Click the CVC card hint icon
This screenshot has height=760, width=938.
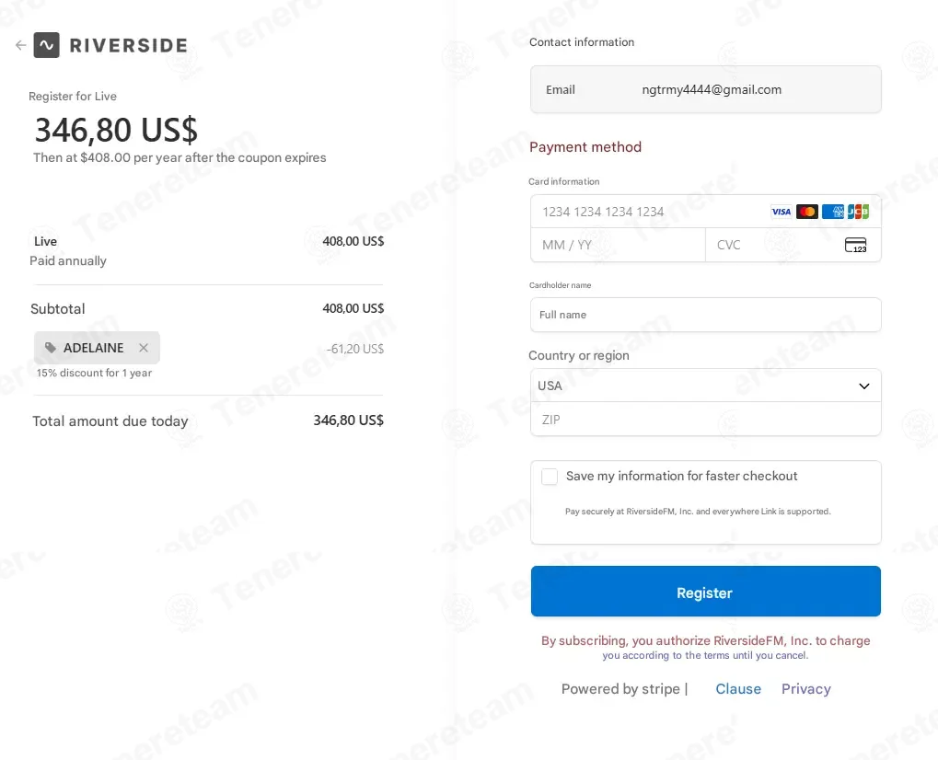pyautogui.click(x=855, y=246)
